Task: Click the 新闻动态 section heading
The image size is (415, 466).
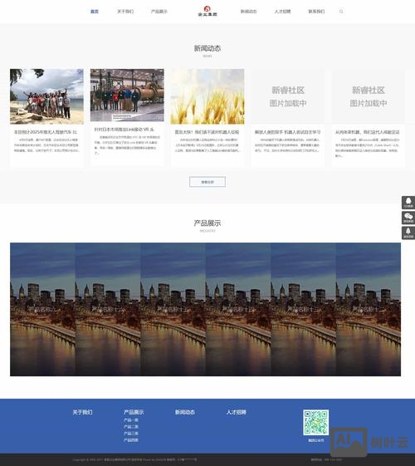Action: point(207,48)
